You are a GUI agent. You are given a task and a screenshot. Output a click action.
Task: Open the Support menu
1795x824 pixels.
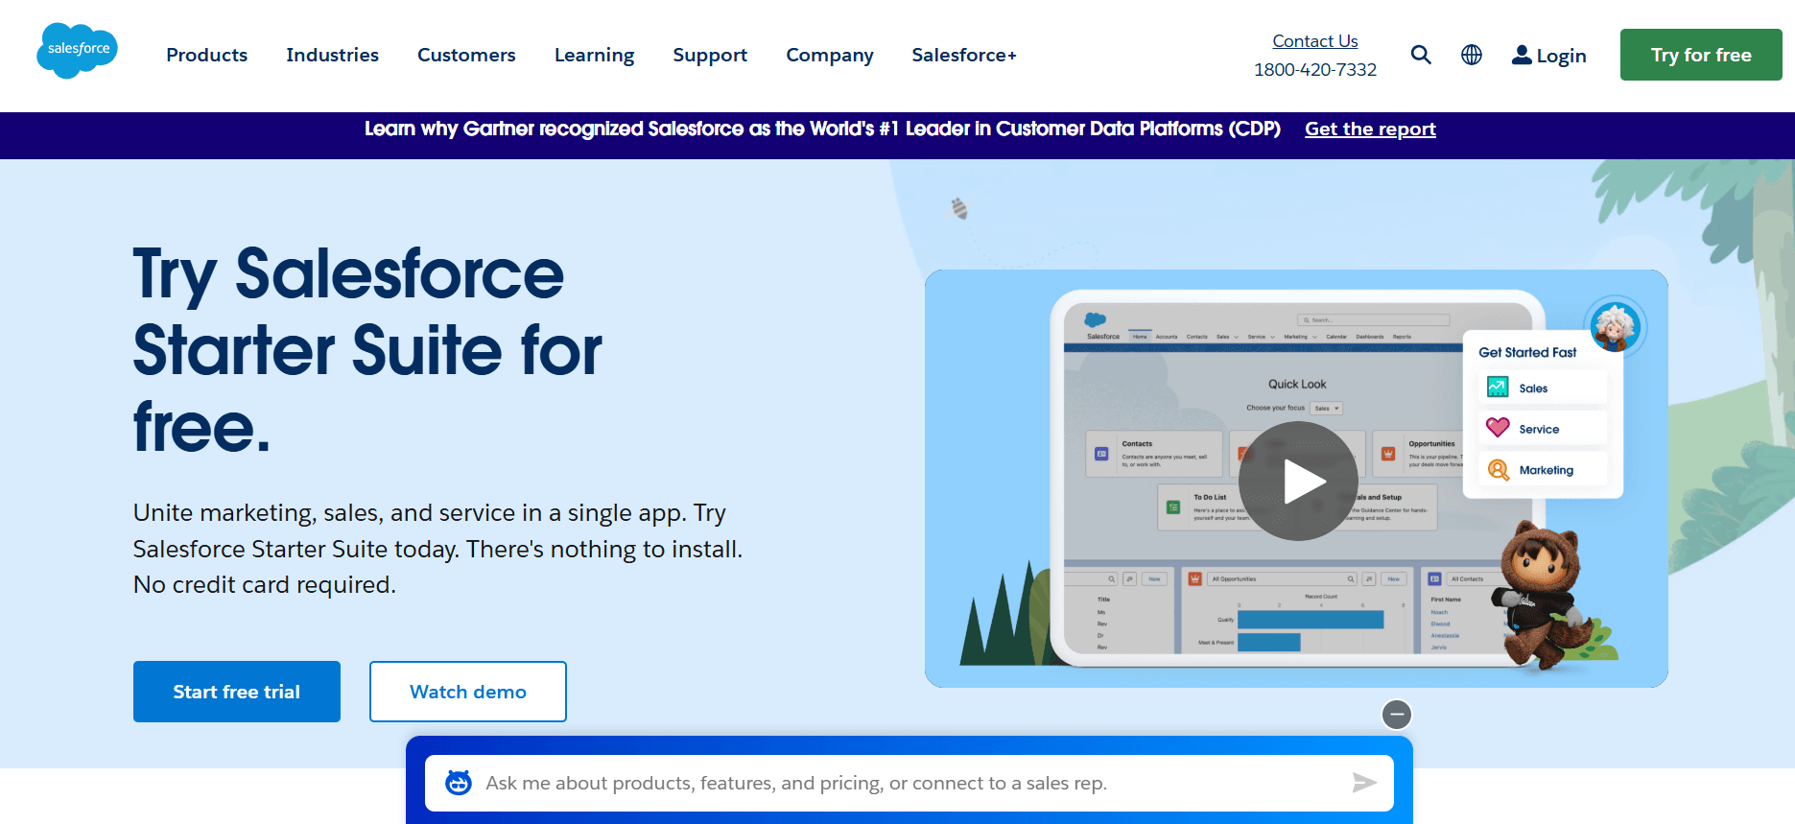click(710, 55)
